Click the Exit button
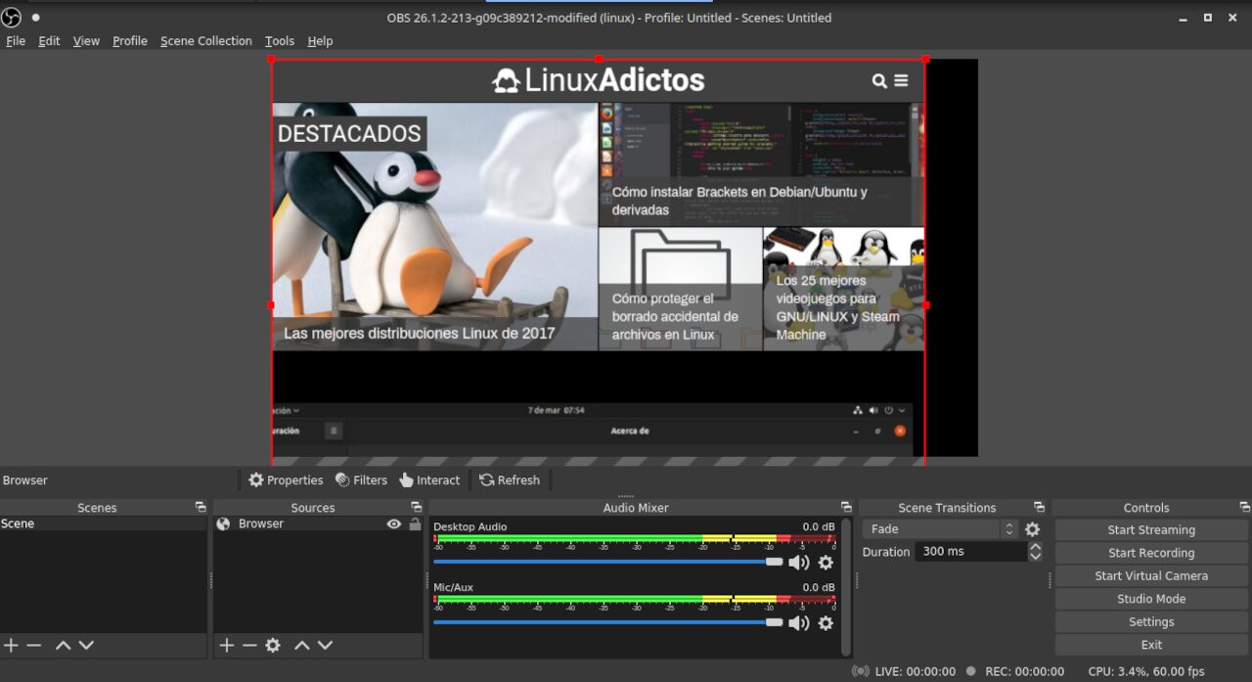Viewport: 1252px width, 682px height. pos(1151,645)
